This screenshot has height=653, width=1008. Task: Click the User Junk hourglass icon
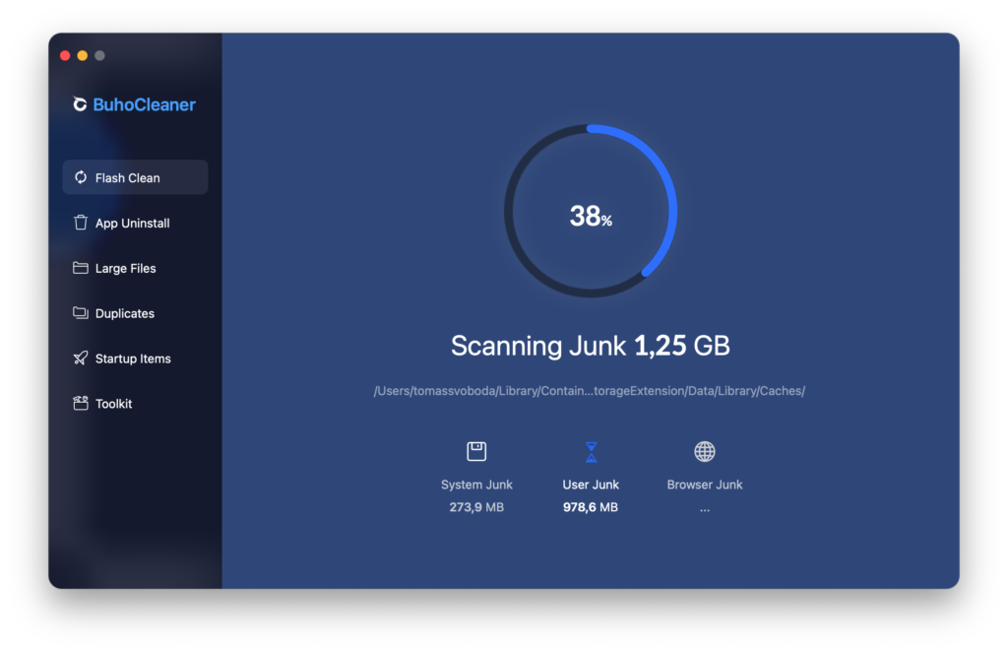click(x=591, y=452)
